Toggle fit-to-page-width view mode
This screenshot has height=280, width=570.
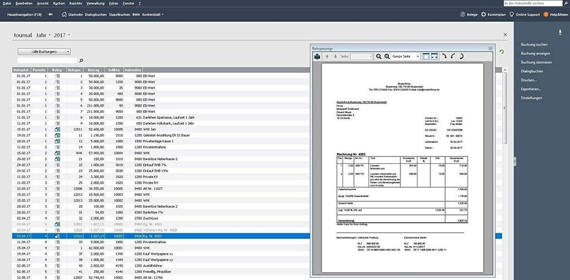pos(426,57)
